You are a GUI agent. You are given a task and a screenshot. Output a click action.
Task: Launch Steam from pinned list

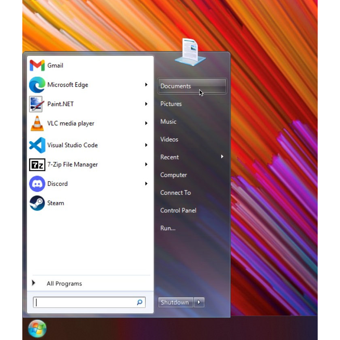tap(90, 203)
